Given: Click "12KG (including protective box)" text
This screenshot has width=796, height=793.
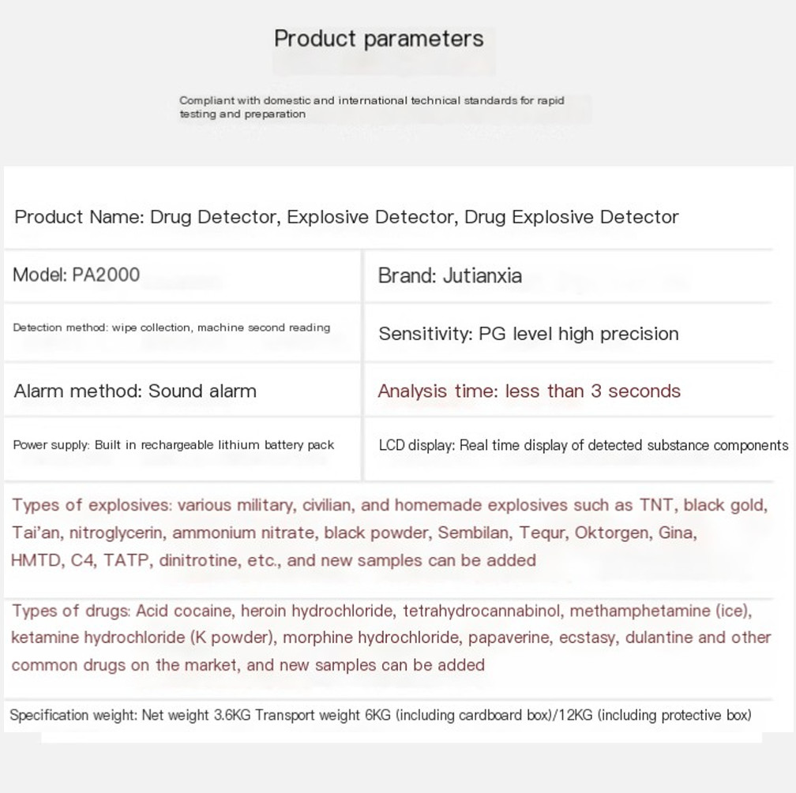Looking at the screenshot, I should [655, 716].
